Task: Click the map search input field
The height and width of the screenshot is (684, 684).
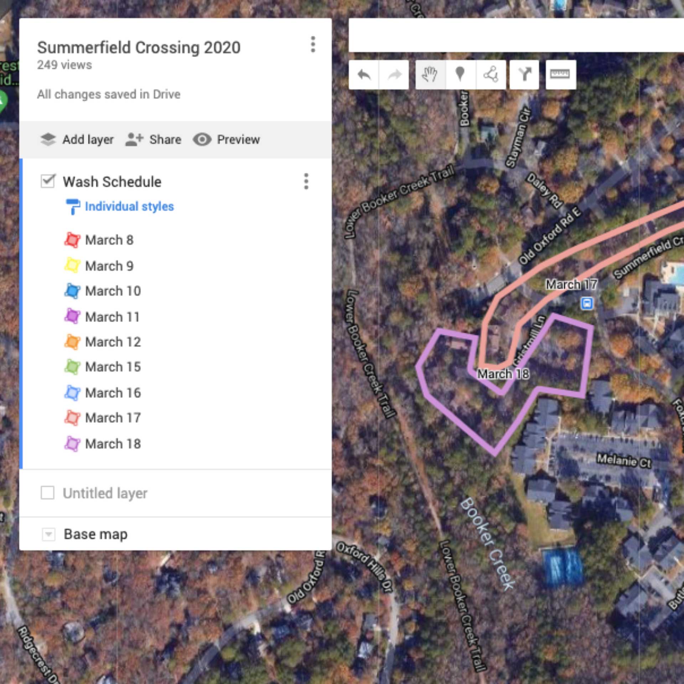Action: tap(516, 35)
